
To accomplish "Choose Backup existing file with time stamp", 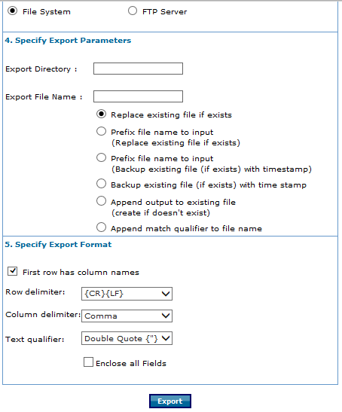I will pos(101,184).
